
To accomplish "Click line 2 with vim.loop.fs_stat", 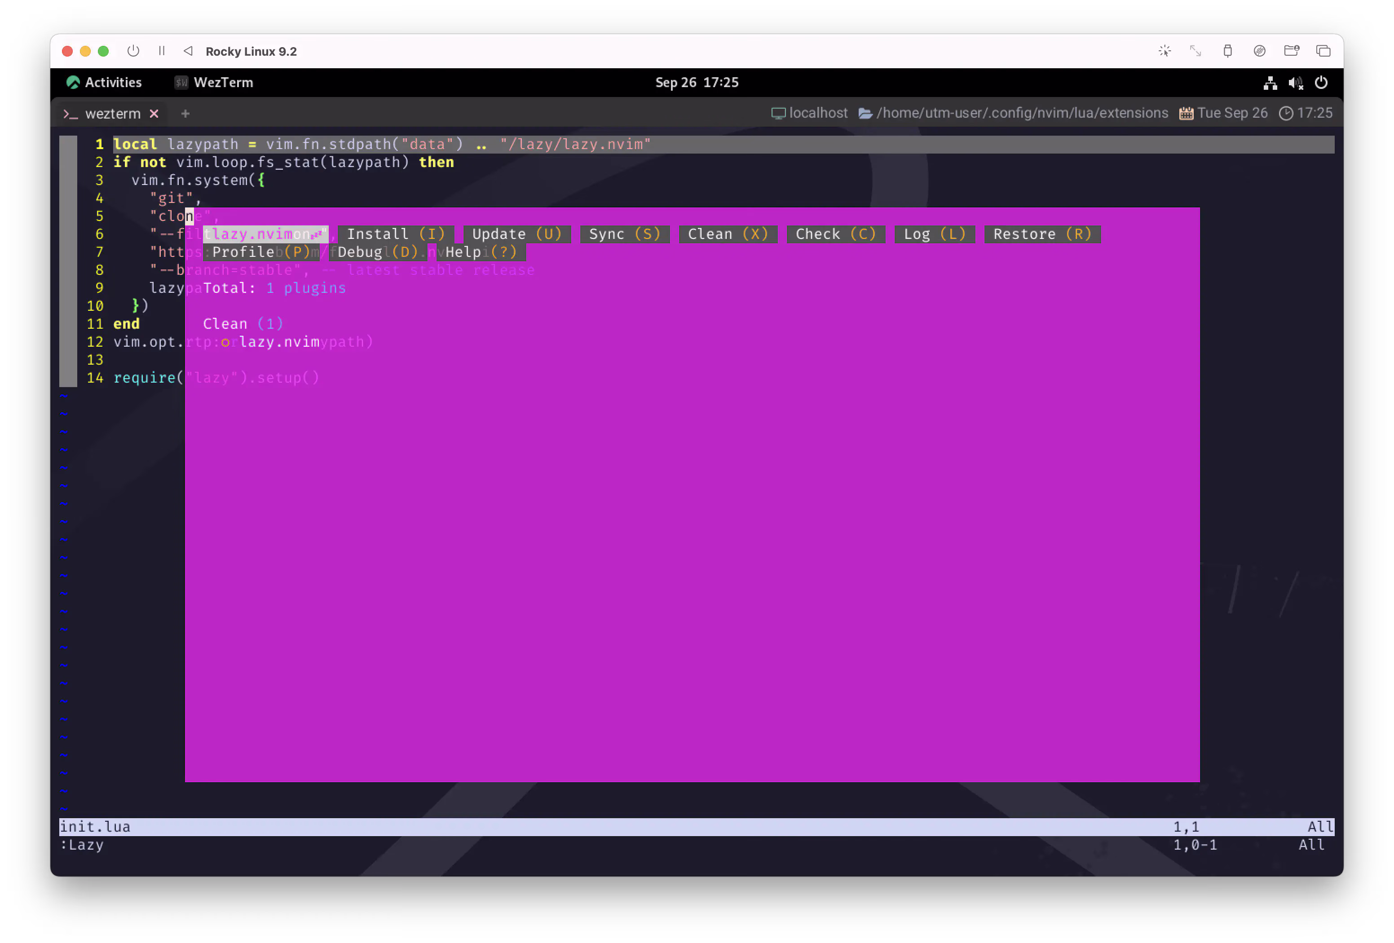I will point(284,163).
